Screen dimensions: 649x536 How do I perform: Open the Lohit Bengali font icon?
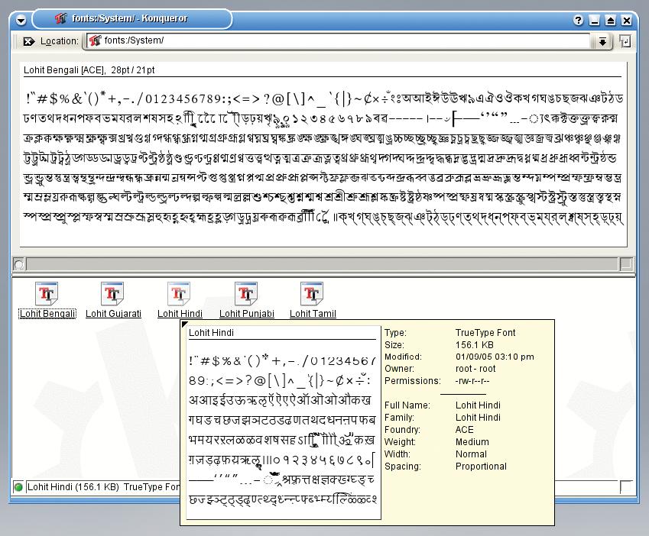[47, 293]
